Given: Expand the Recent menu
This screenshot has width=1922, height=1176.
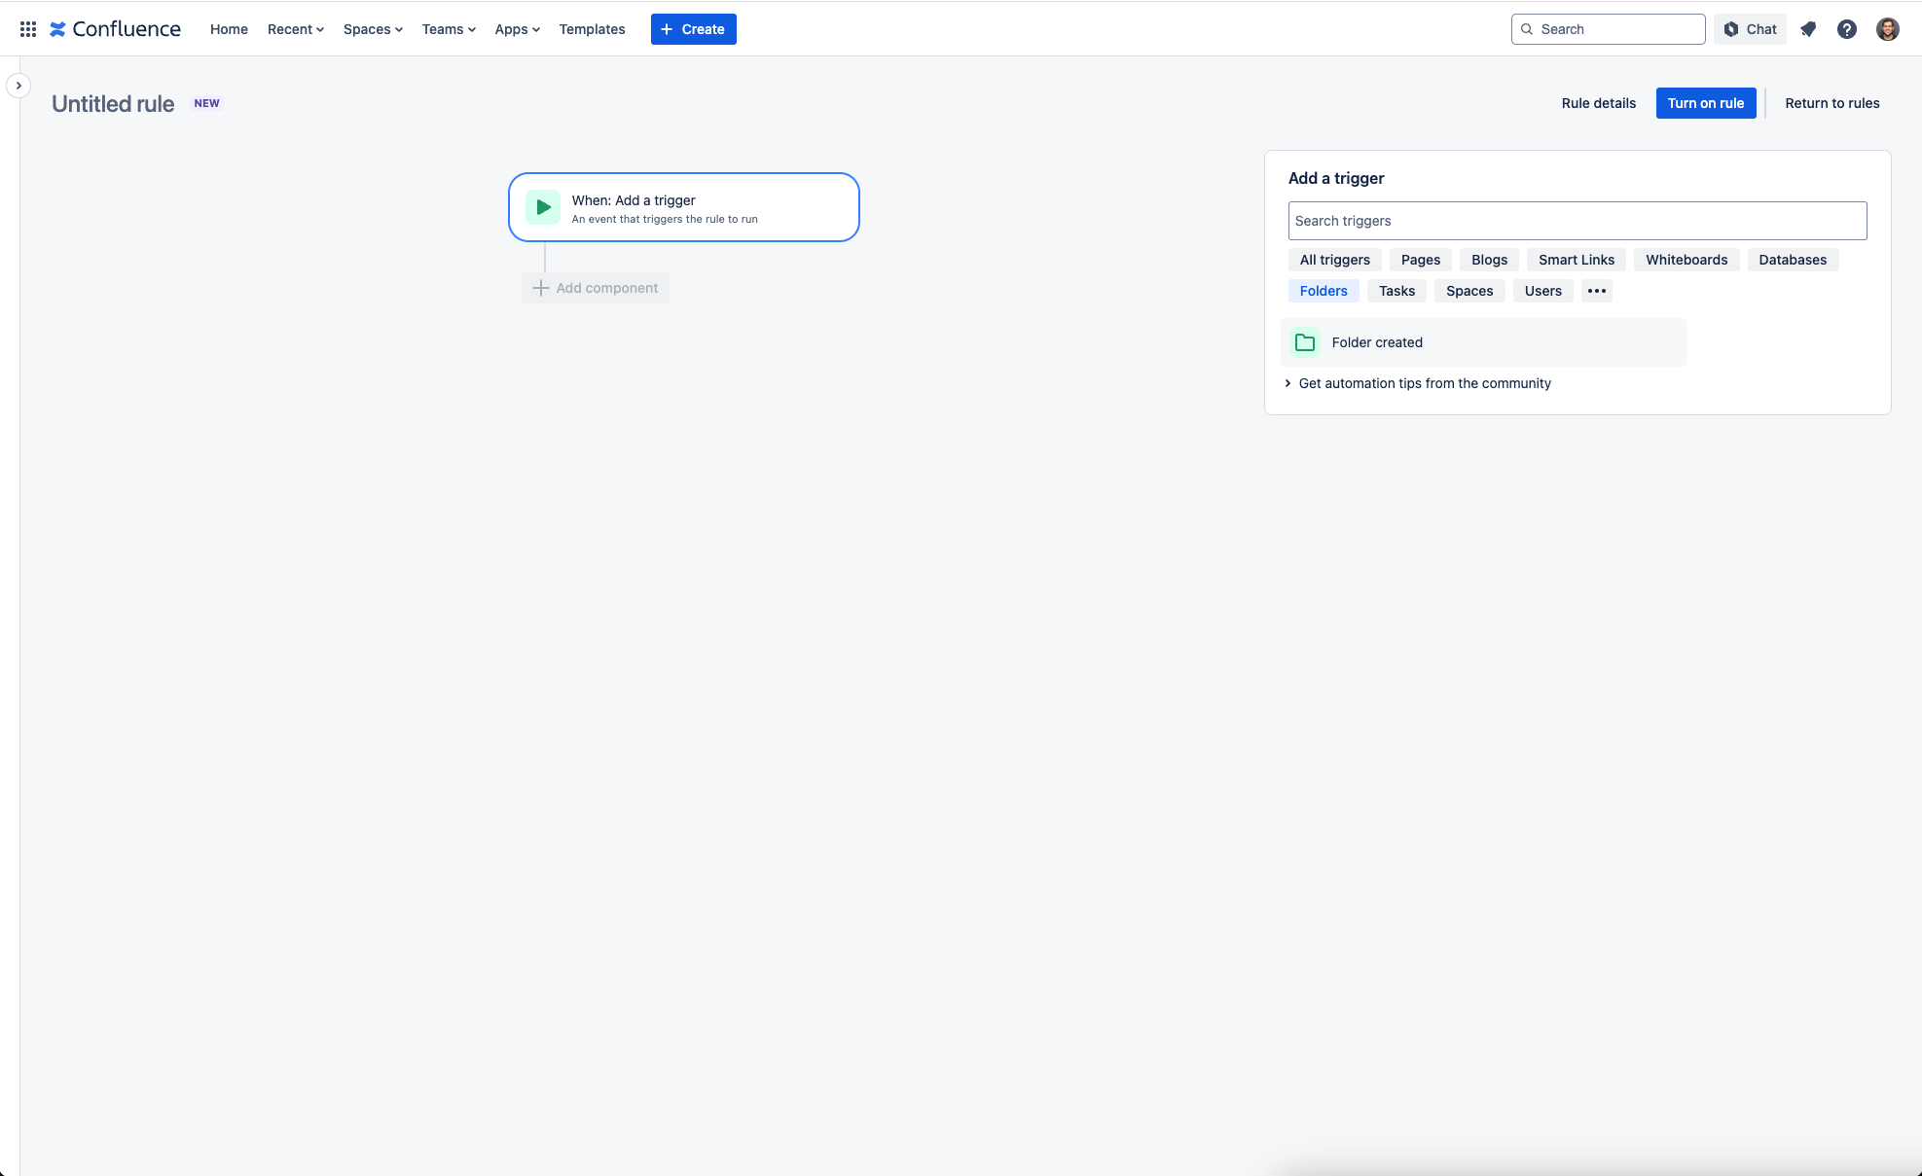Looking at the screenshot, I should click(295, 29).
